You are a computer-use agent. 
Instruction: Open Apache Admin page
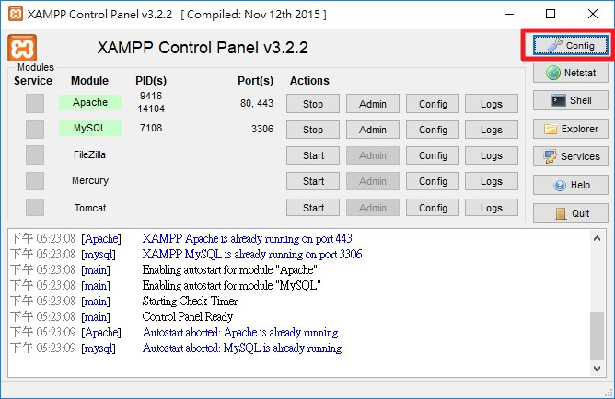[373, 104]
